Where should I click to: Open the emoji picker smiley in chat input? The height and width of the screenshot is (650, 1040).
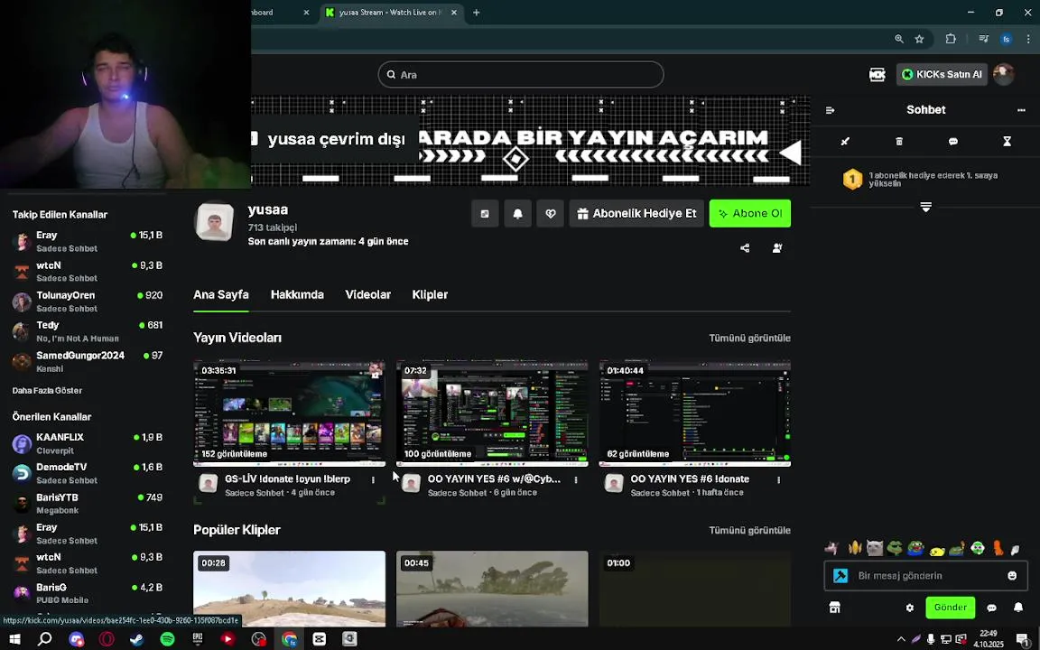(x=1012, y=576)
